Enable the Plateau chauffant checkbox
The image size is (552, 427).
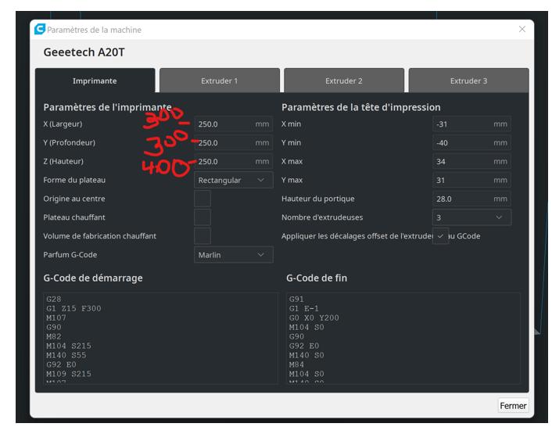(x=203, y=217)
